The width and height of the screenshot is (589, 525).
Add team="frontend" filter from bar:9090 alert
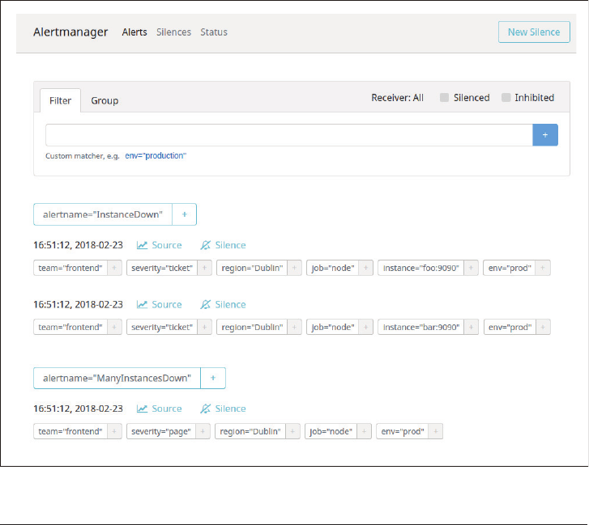pos(114,327)
